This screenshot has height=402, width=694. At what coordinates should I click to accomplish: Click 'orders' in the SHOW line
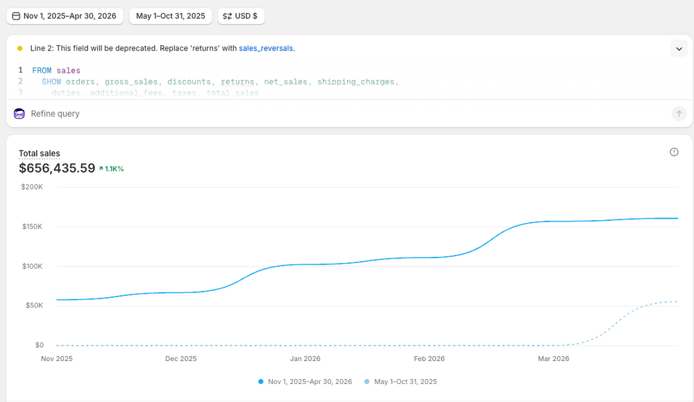81,82
